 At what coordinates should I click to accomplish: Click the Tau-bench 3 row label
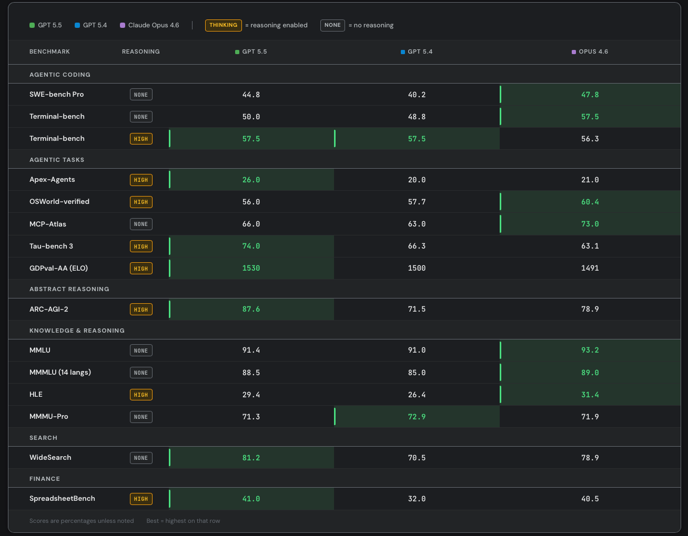click(x=51, y=246)
